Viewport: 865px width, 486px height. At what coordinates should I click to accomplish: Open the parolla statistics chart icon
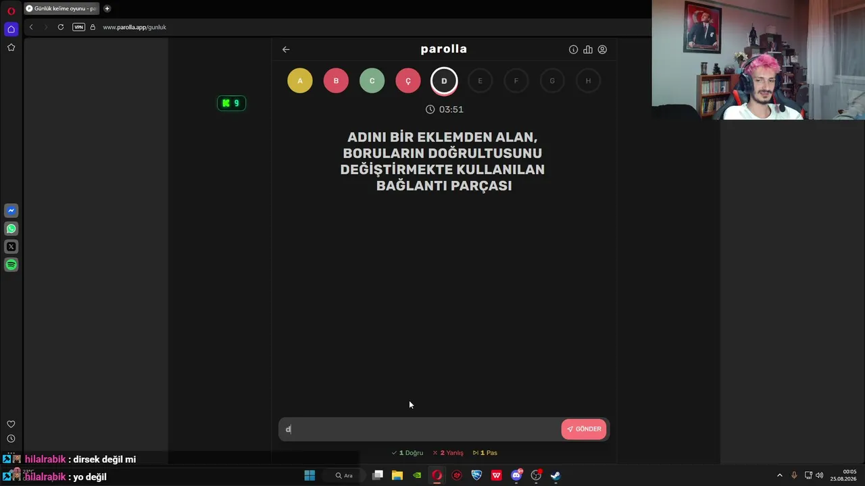pyautogui.click(x=588, y=49)
